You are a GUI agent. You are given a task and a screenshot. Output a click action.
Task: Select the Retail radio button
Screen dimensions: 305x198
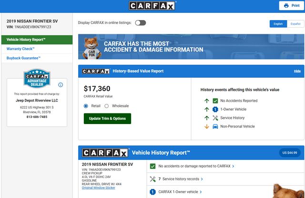coord(86,106)
